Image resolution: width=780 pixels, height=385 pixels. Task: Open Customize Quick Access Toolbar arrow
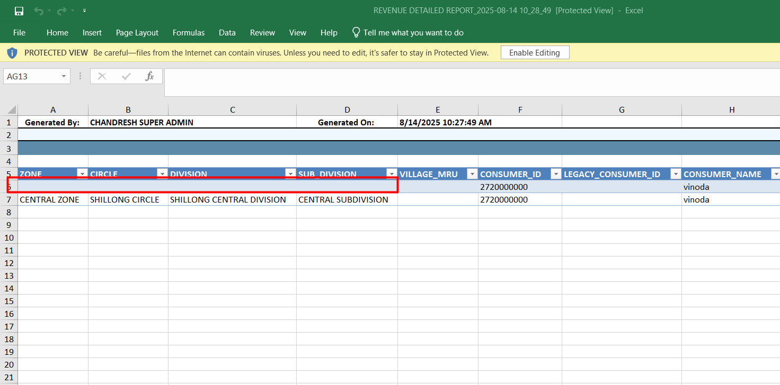[x=85, y=11]
